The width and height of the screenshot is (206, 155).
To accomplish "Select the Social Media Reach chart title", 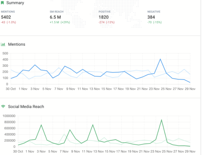I will click(26, 106).
